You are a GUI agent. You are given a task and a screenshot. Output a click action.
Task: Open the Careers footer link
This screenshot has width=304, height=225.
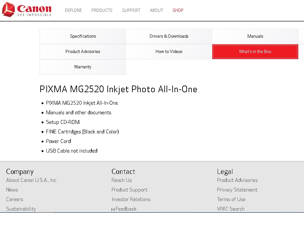(14, 199)
